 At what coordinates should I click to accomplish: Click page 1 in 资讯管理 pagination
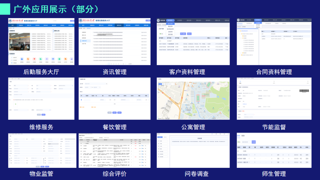pos(109,64)
